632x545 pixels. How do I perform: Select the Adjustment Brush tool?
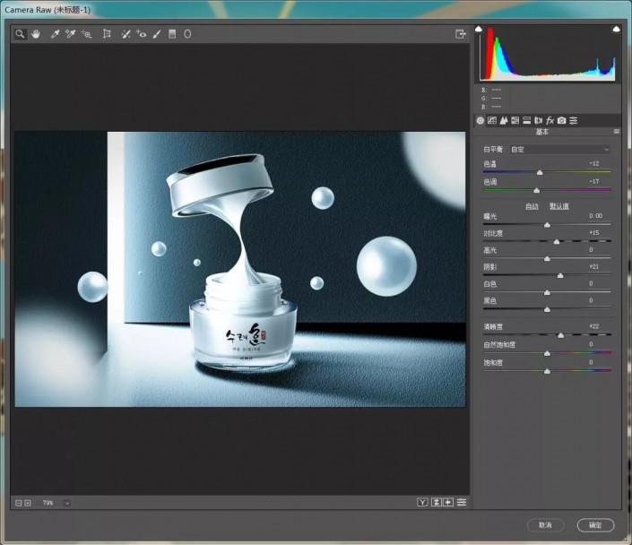pos(157,34)
